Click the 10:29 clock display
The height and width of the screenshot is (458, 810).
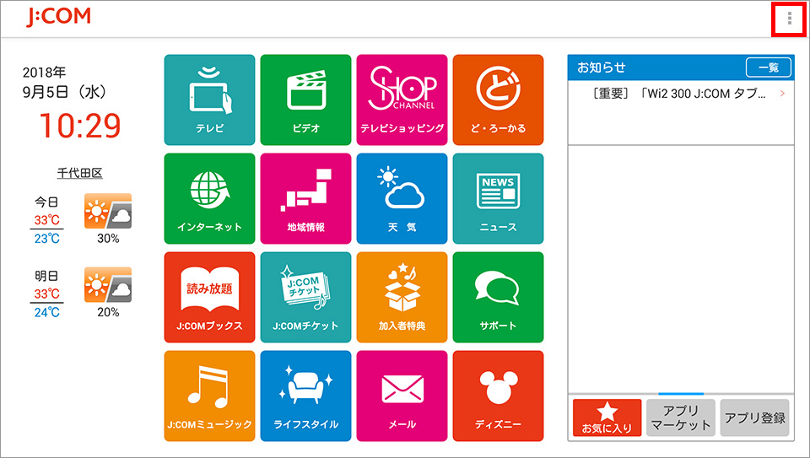79,126
